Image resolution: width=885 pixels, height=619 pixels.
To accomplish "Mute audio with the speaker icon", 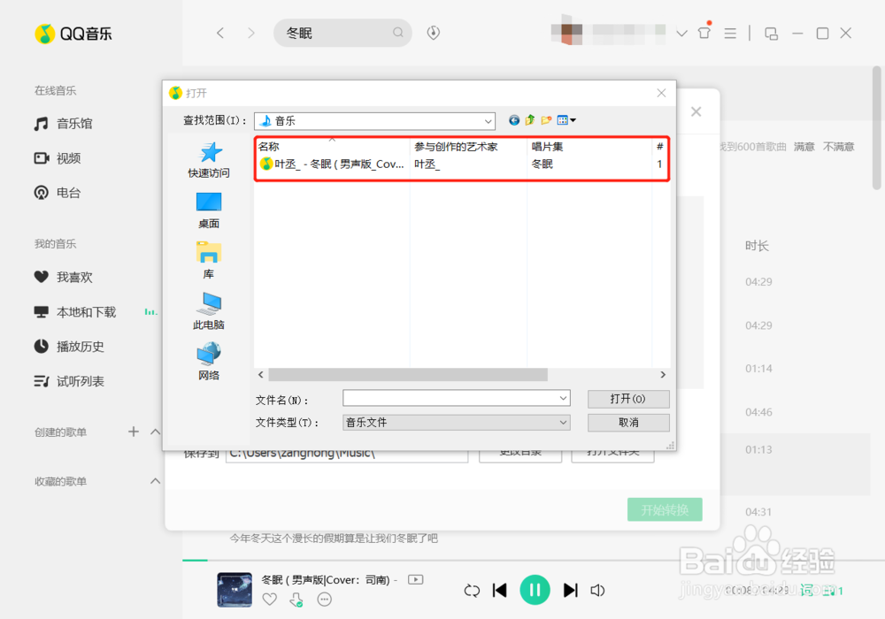I will (x=597, y=590).
